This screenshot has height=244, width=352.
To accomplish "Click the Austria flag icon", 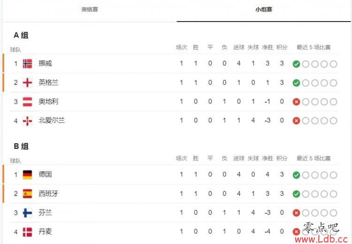I will pyautogui.click(x=27, y=102).
